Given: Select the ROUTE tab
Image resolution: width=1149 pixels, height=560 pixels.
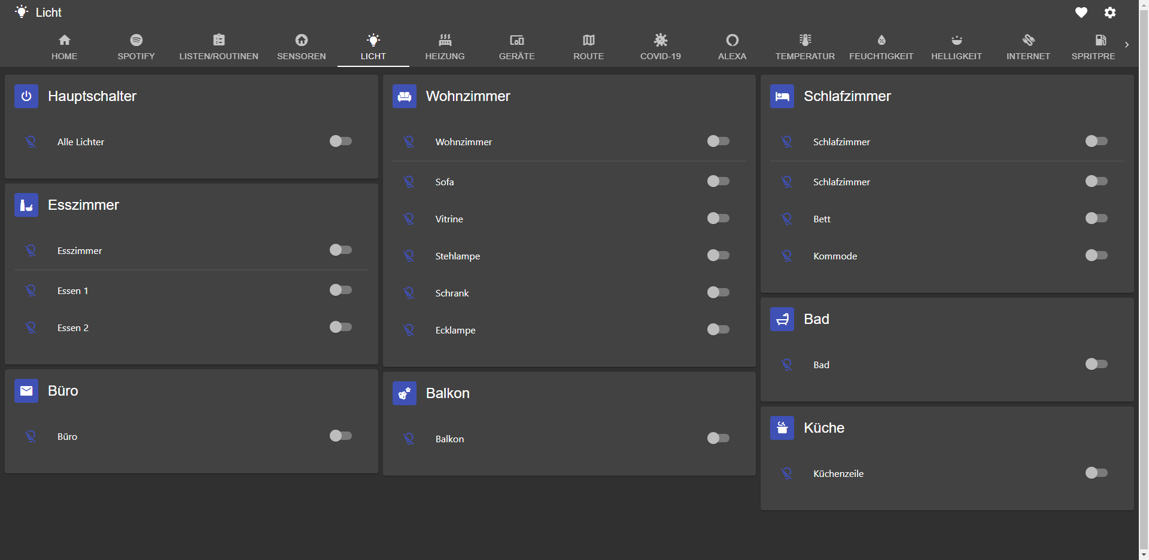Looking at the screenshot, I should (x=589, y=47).
